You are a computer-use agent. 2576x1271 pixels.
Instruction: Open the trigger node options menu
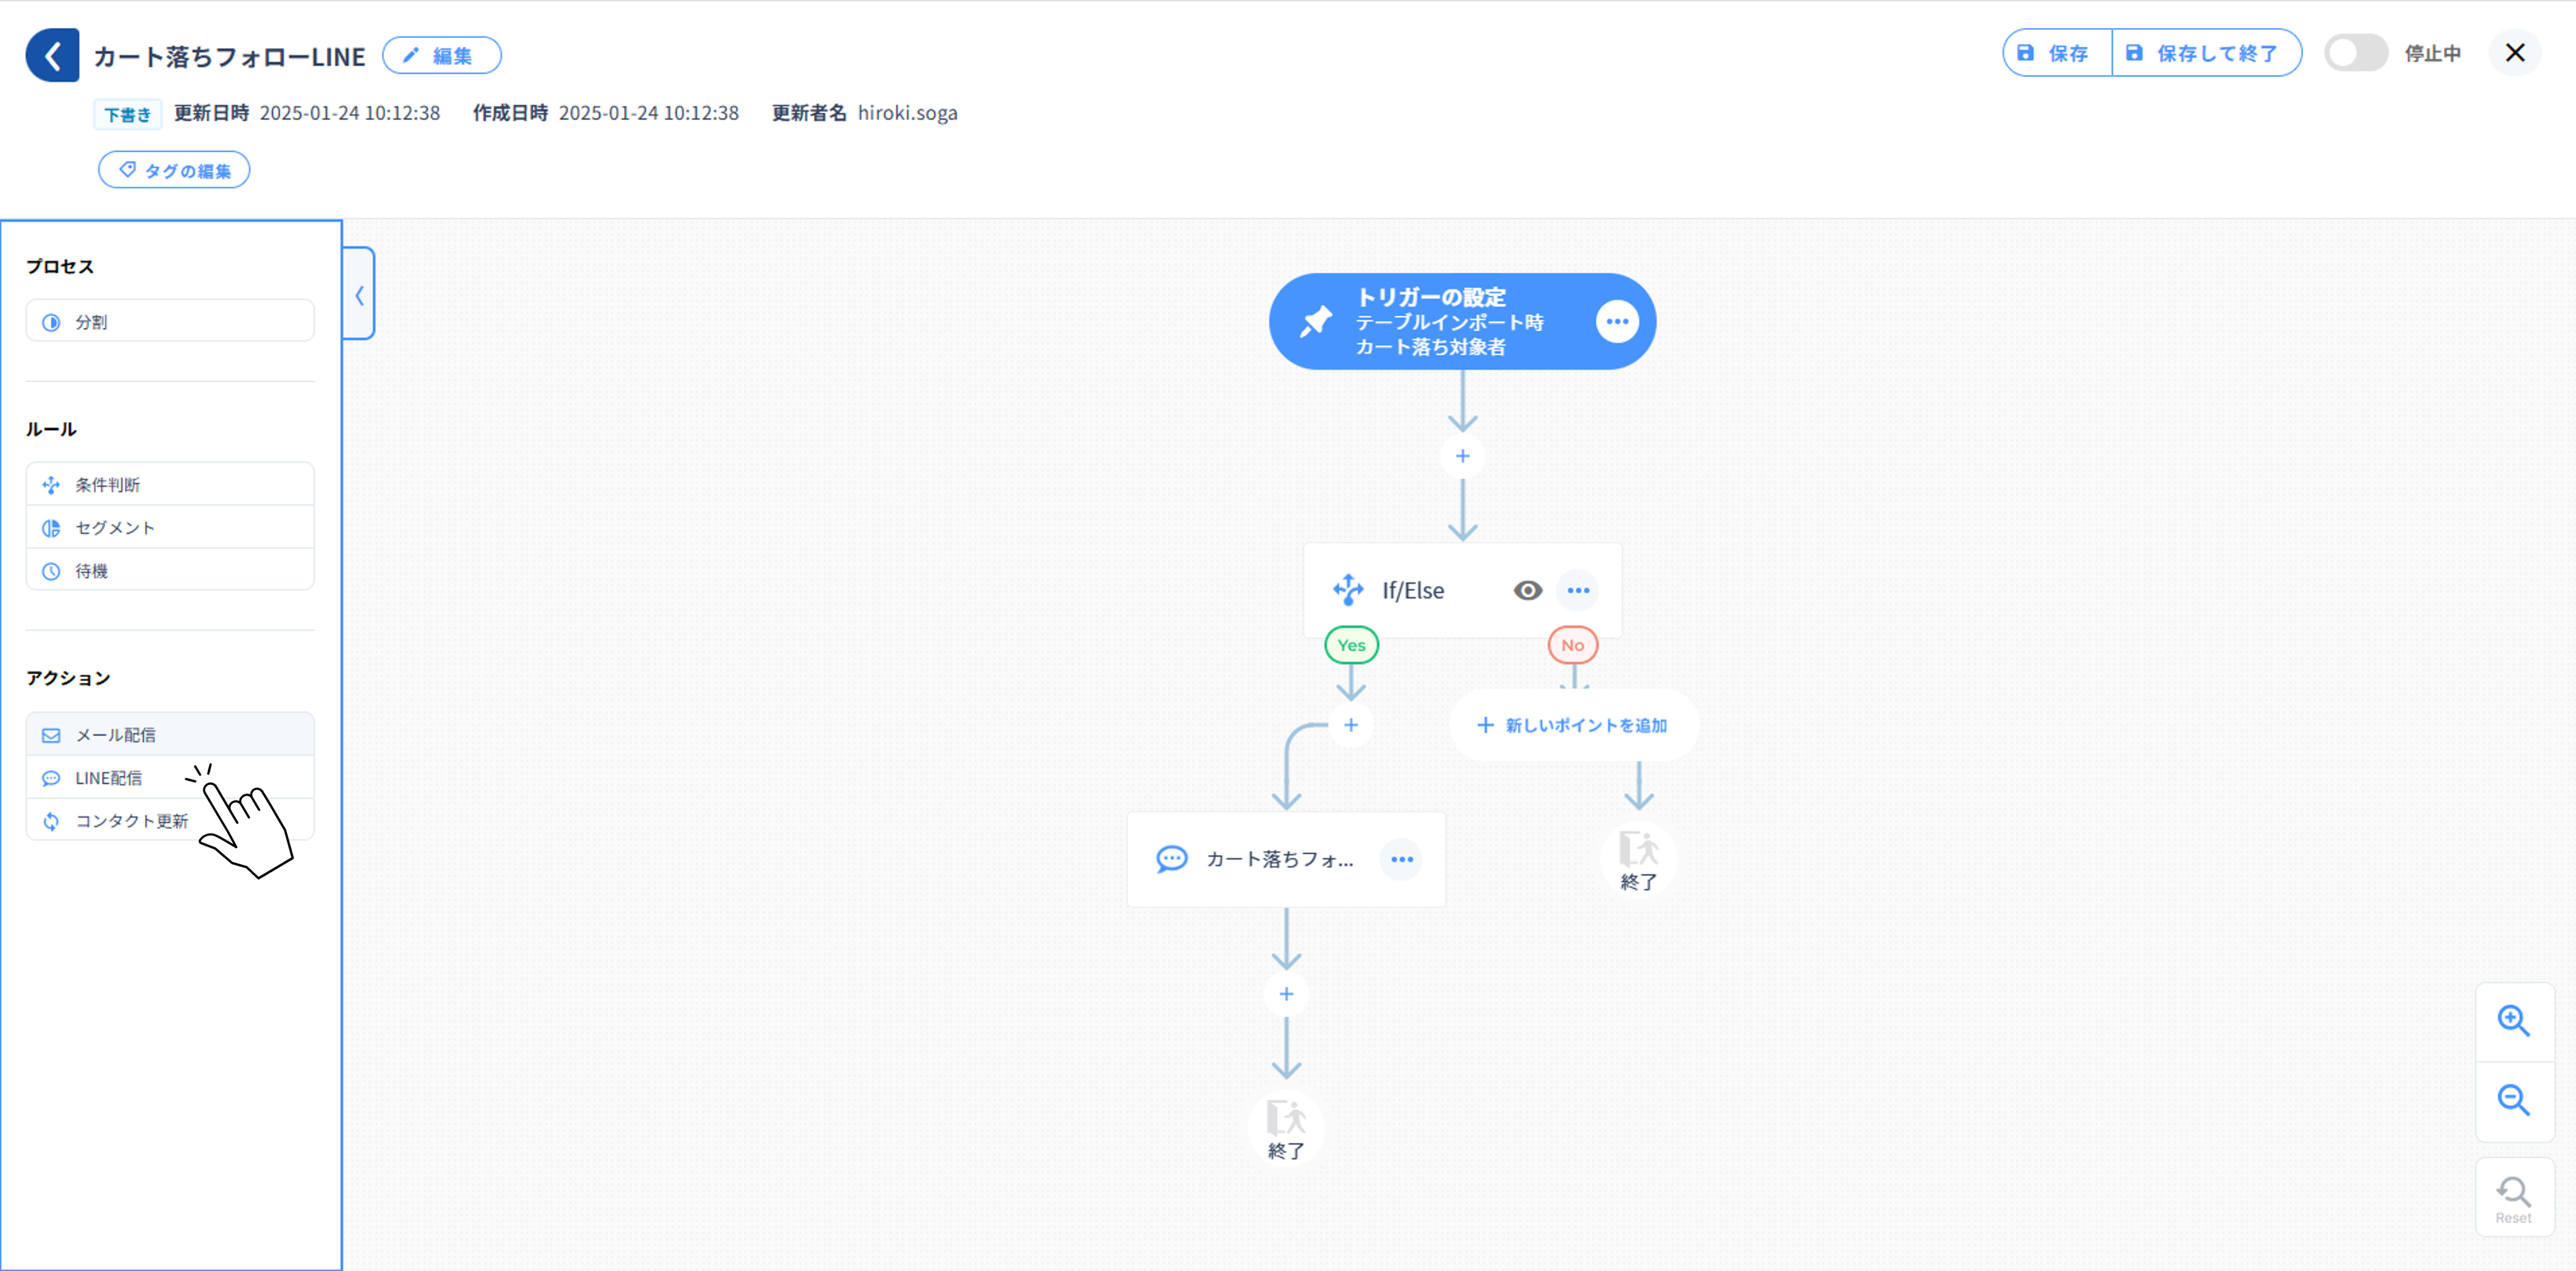click(1617, 322)
